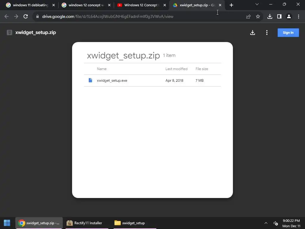
Task: Reload the Google Drive page
Action: (26, 17)
